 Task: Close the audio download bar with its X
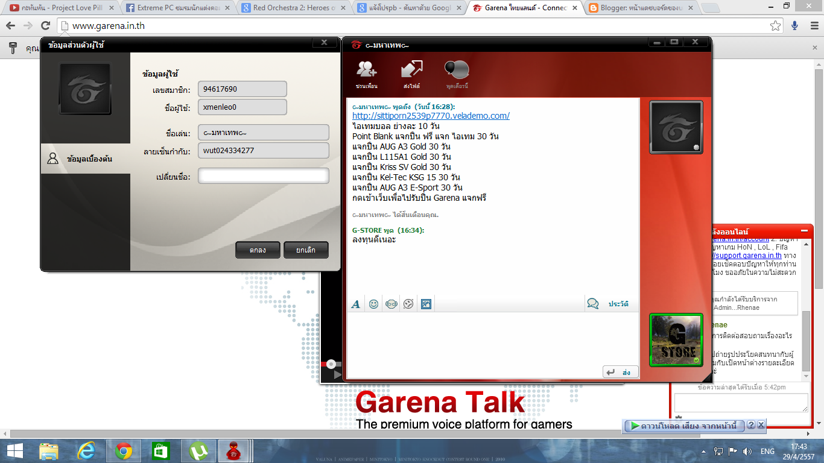click(x=761, y=425)
